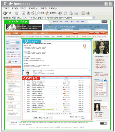Click the top-right search input field
The image size is (115, 132).
click(94, 21)
